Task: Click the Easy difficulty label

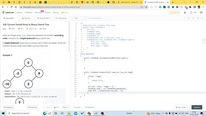Action: pyautogui.click(x=4, y=29)
